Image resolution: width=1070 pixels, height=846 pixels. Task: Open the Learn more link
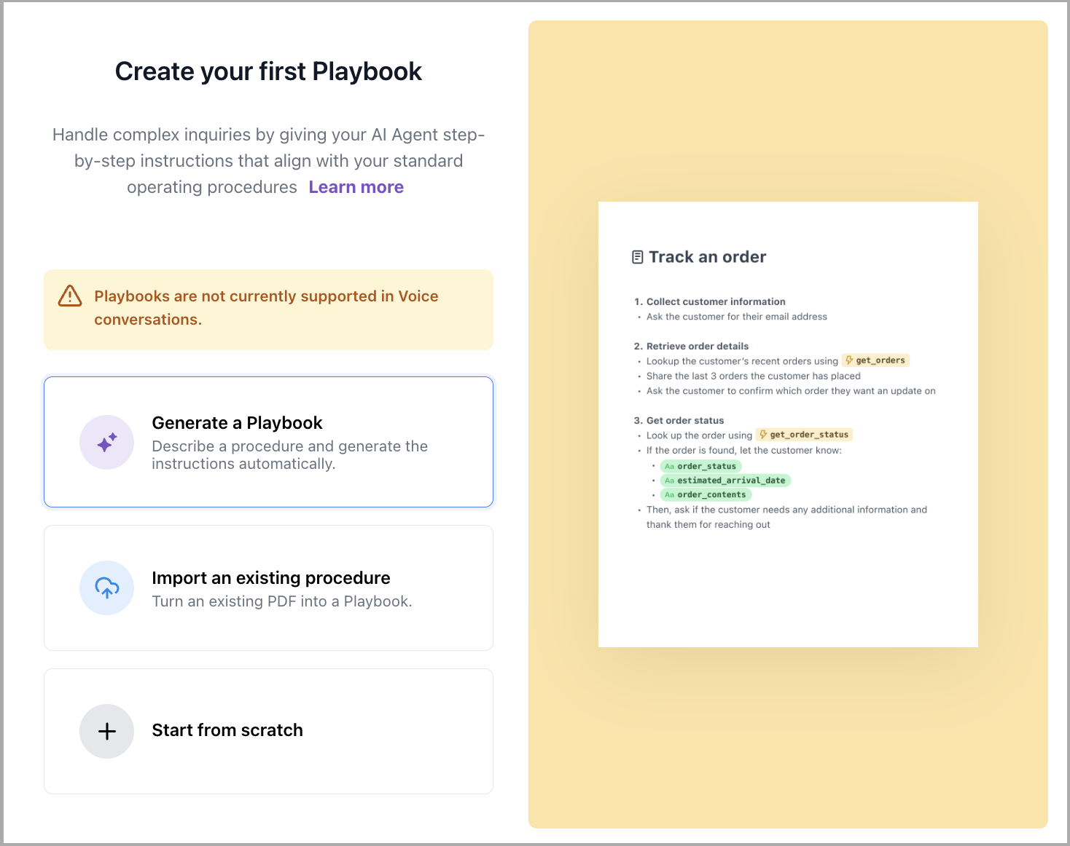356,187
